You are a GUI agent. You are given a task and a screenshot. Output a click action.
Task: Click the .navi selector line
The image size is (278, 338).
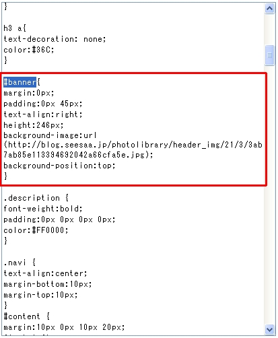20,263
